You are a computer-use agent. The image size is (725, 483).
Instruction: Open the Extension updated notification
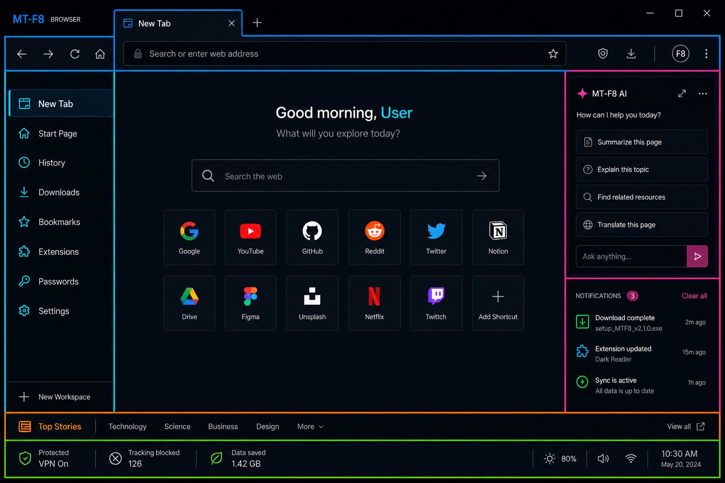(x=641, y=354)
